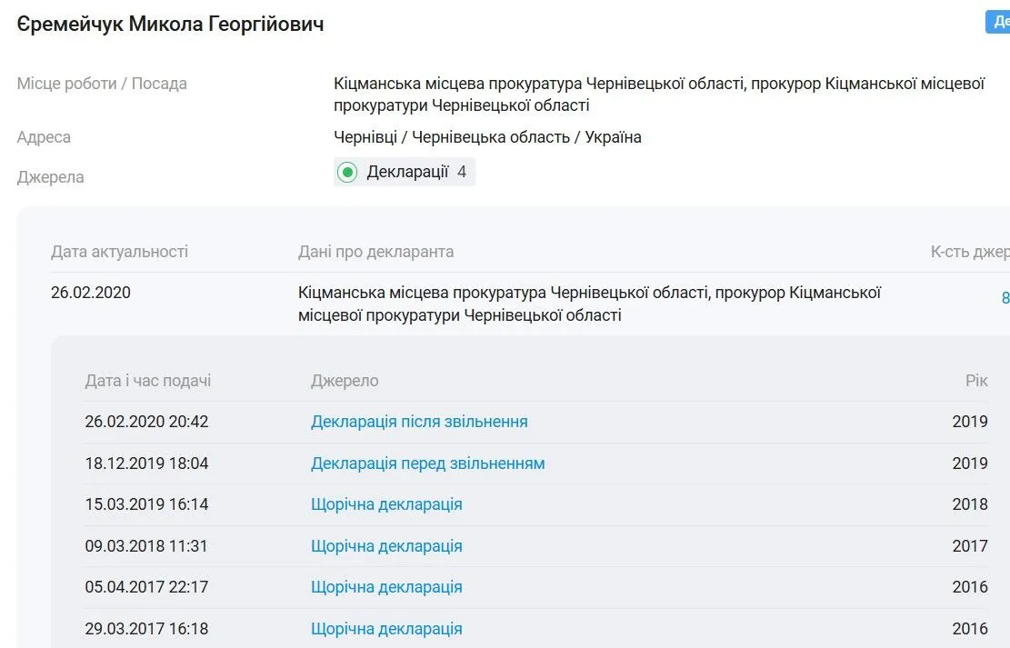
Task: Click the Місце роботи / Посада label
Action: [x=102, y=84]
